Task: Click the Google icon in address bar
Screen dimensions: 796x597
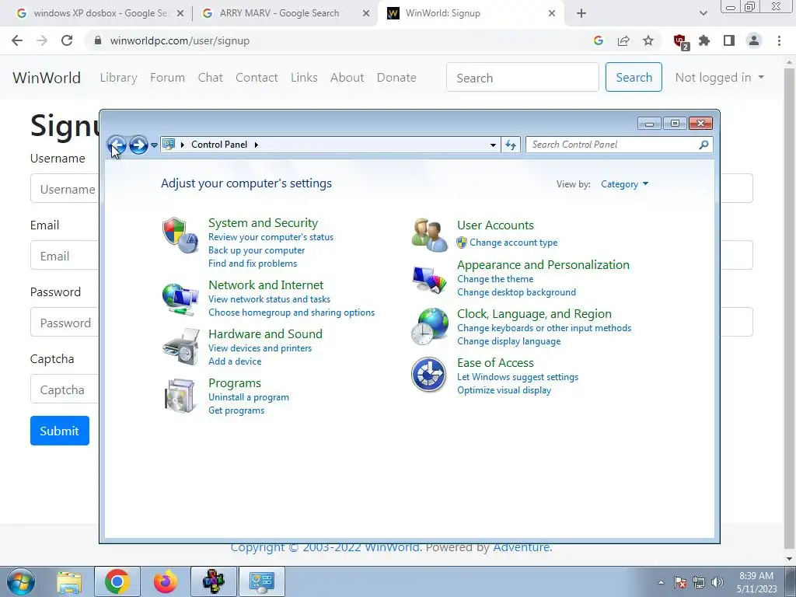Action: (599, 40)
